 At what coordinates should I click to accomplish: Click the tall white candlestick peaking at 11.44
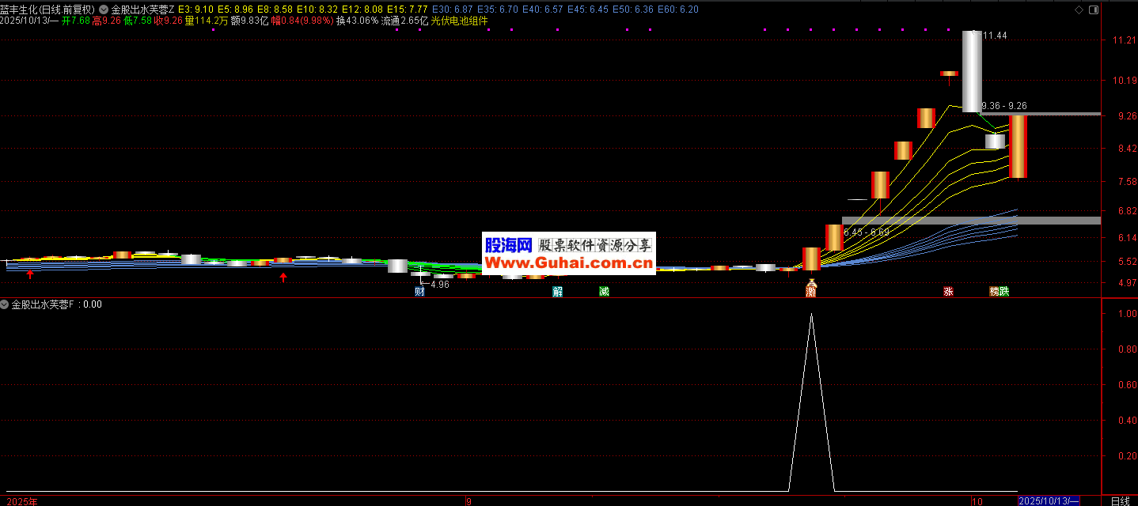coord(971,71)
